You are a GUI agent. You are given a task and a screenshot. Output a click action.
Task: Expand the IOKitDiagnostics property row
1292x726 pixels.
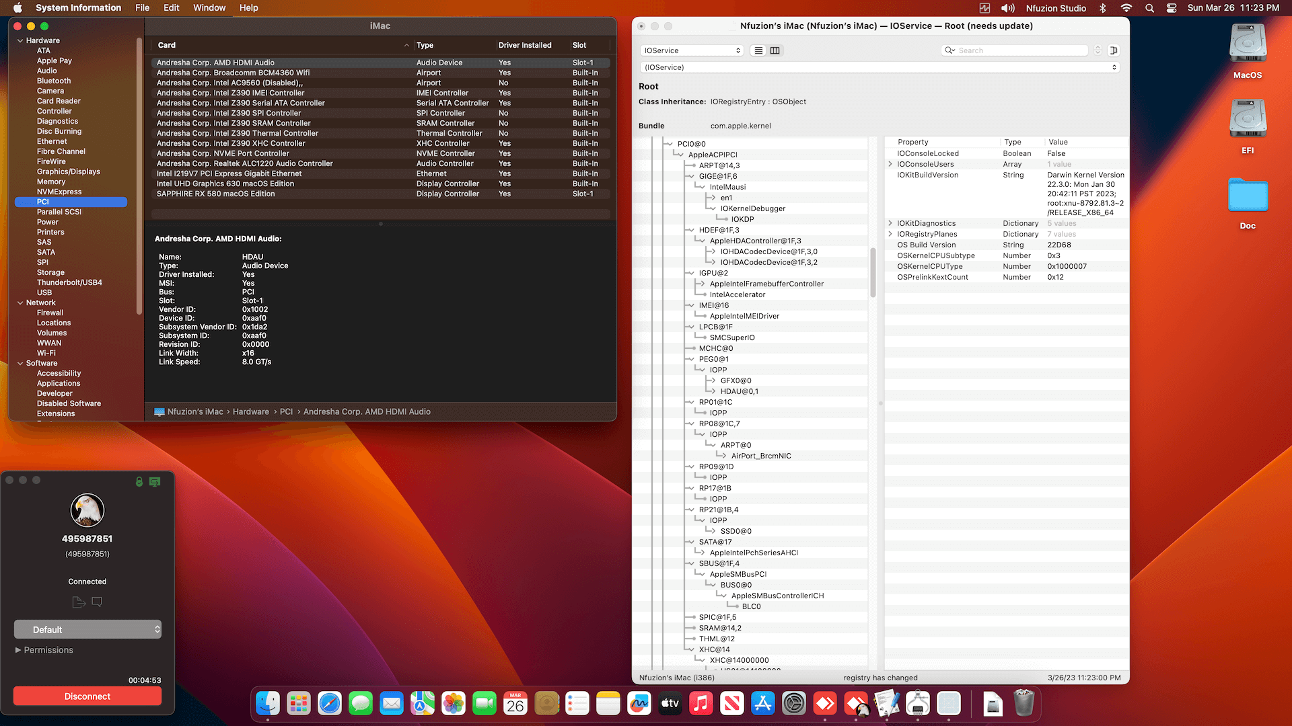coord(890,223)
